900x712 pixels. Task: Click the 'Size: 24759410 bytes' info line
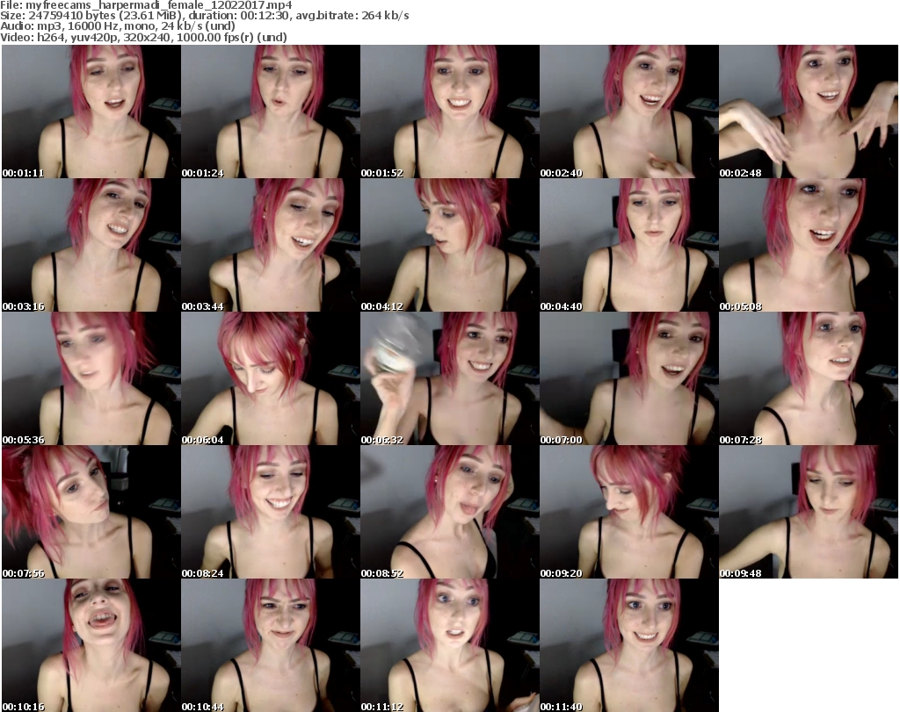coord(204,16)
